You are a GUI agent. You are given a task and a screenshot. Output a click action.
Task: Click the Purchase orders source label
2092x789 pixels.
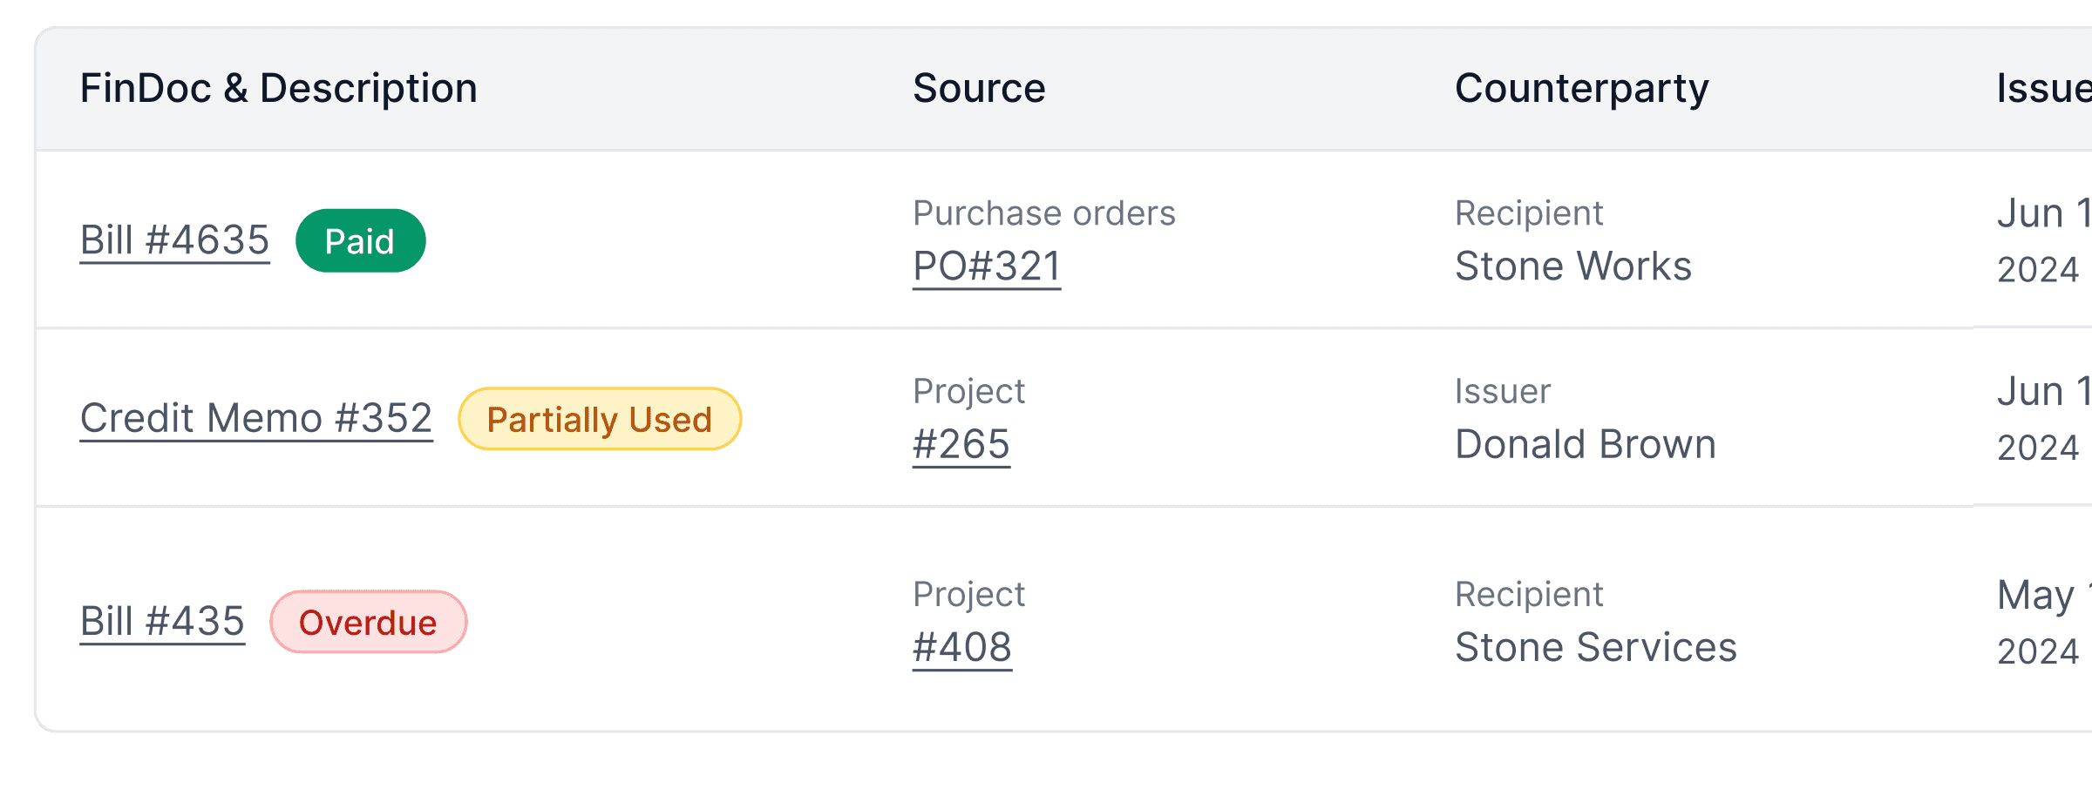(1043, 212)
